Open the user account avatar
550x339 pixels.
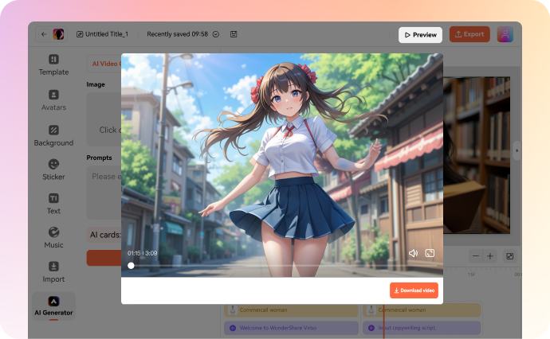(505, 34)
